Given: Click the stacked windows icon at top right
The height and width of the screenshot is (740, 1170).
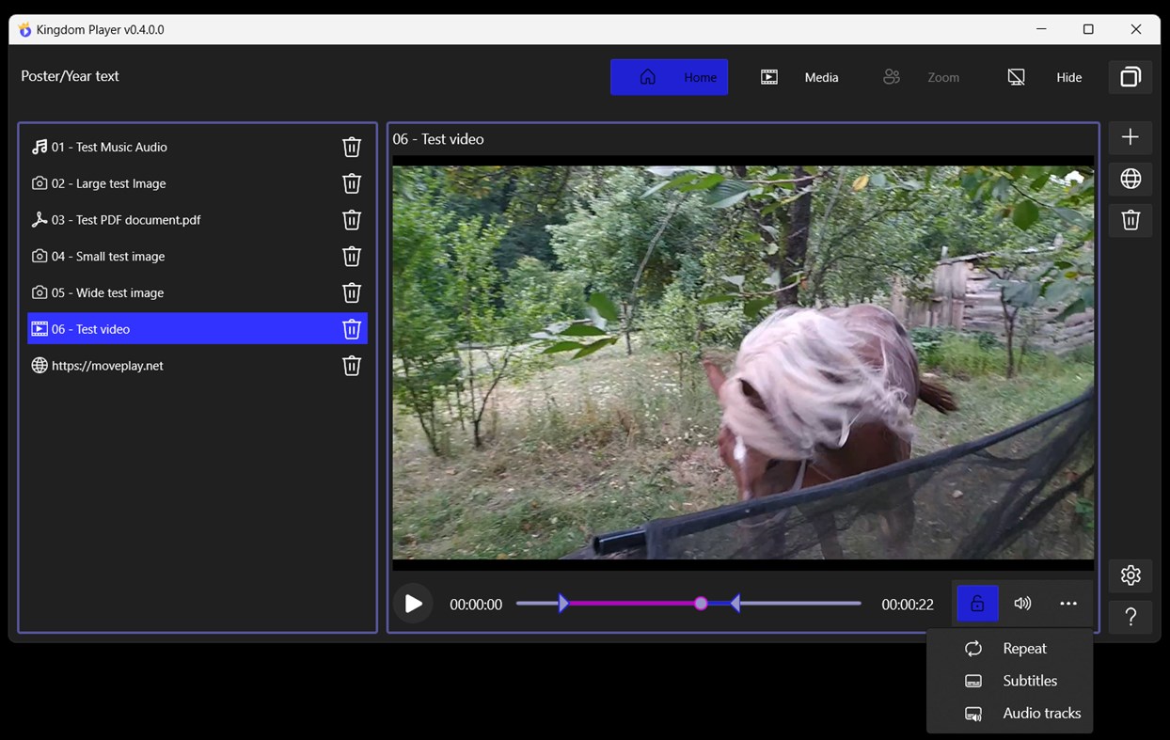Looking at the screenshot, I should [x=1130, y=77].
